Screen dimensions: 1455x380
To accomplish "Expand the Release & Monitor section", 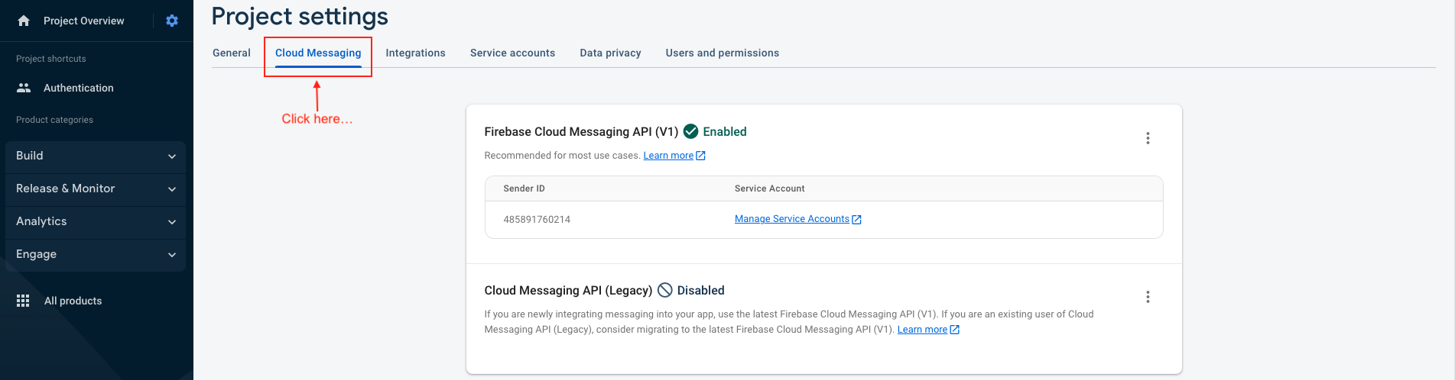I will point(96,188).
